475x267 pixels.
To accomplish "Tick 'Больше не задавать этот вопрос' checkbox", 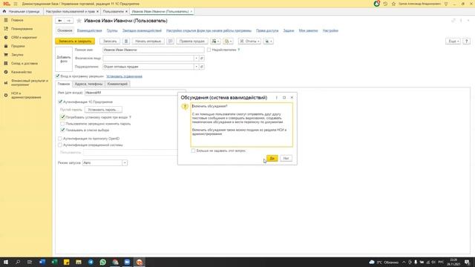I will [x=193, y=151].
